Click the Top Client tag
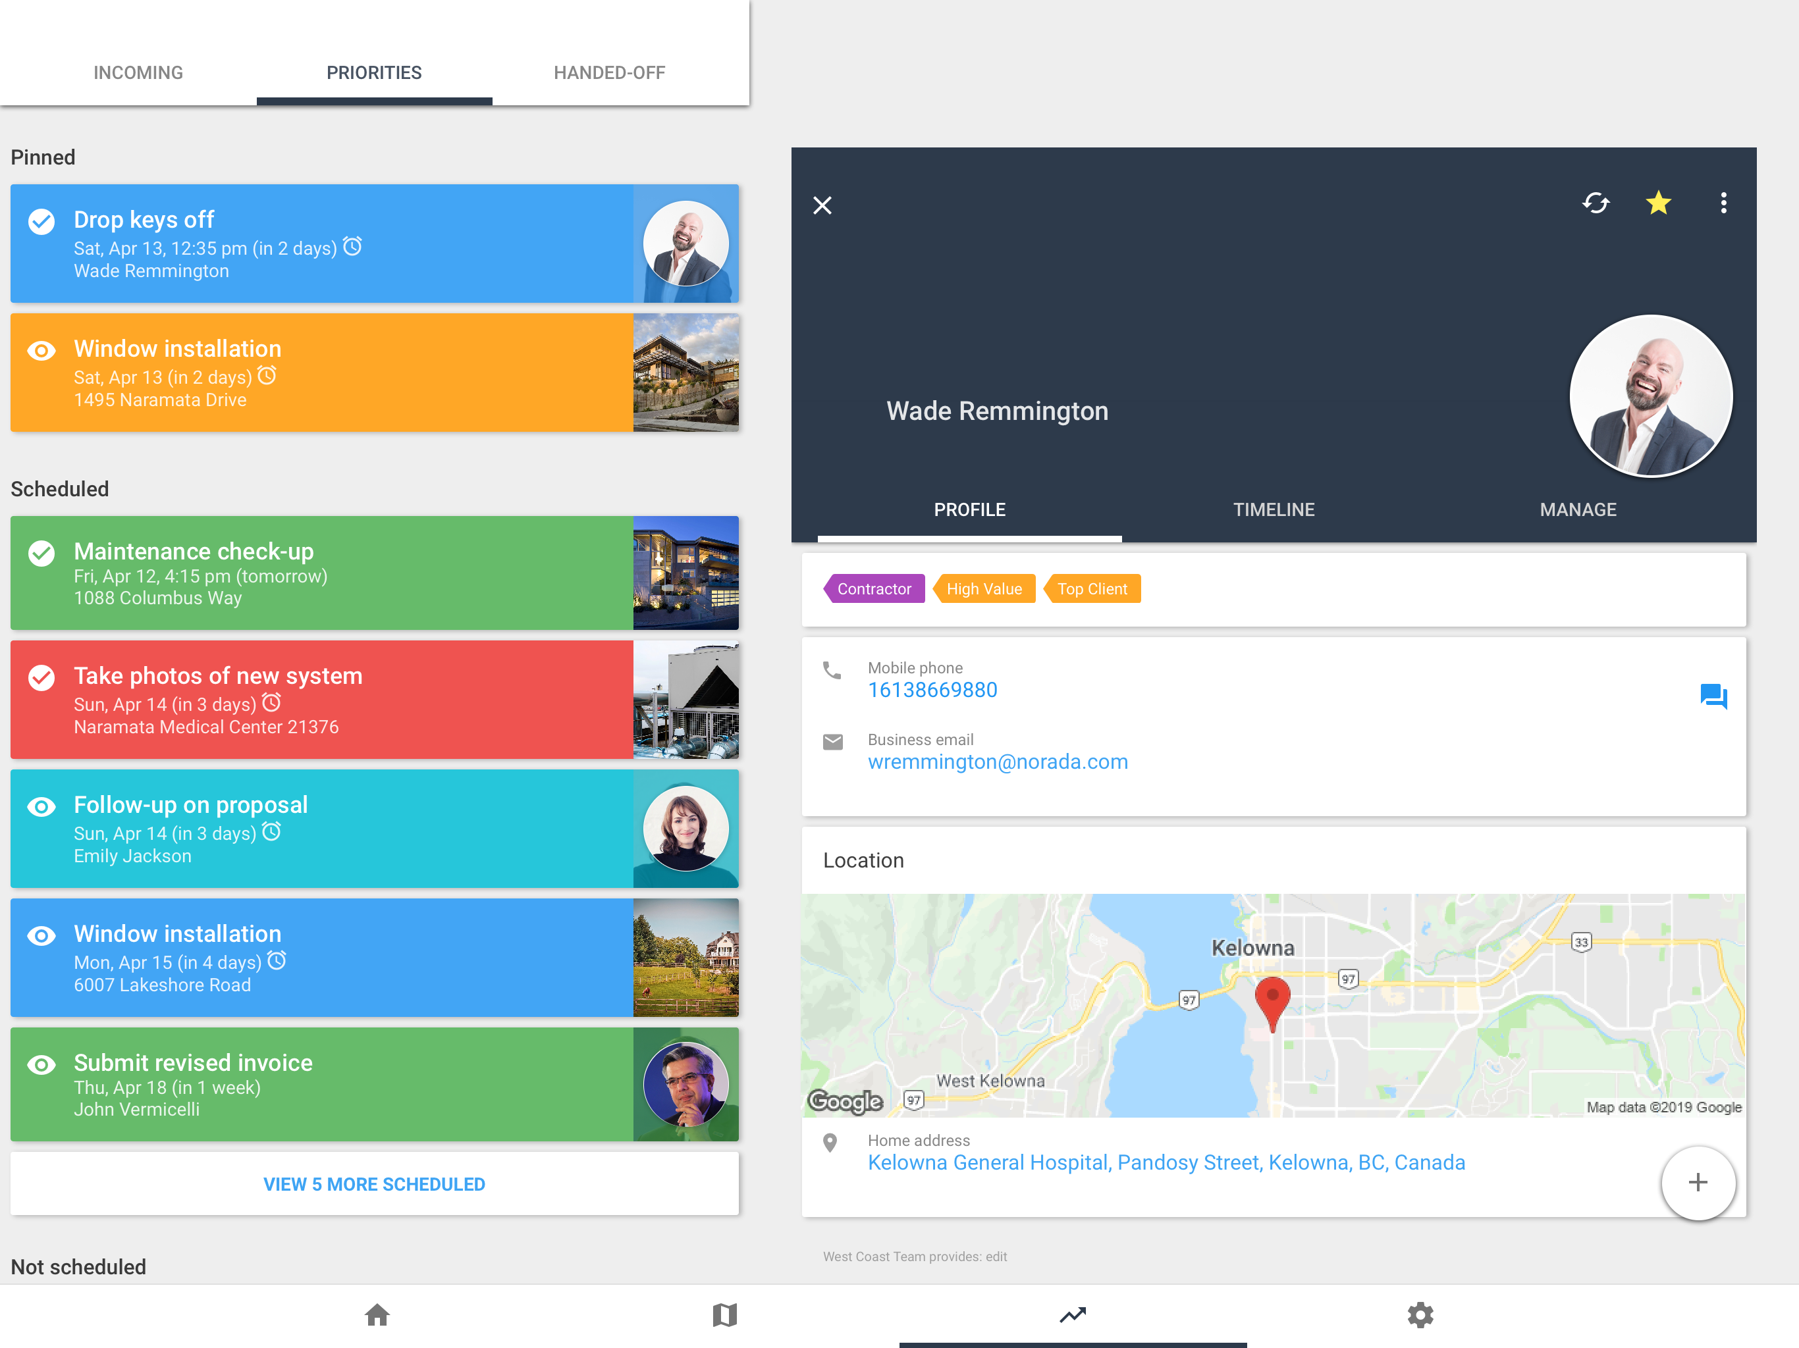 pos(1091,588)
